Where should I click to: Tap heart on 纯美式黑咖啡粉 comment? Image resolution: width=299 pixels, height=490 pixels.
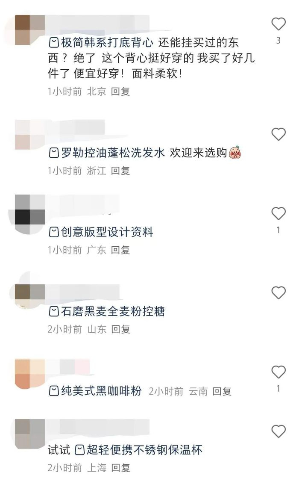click(x=278, y=372)
